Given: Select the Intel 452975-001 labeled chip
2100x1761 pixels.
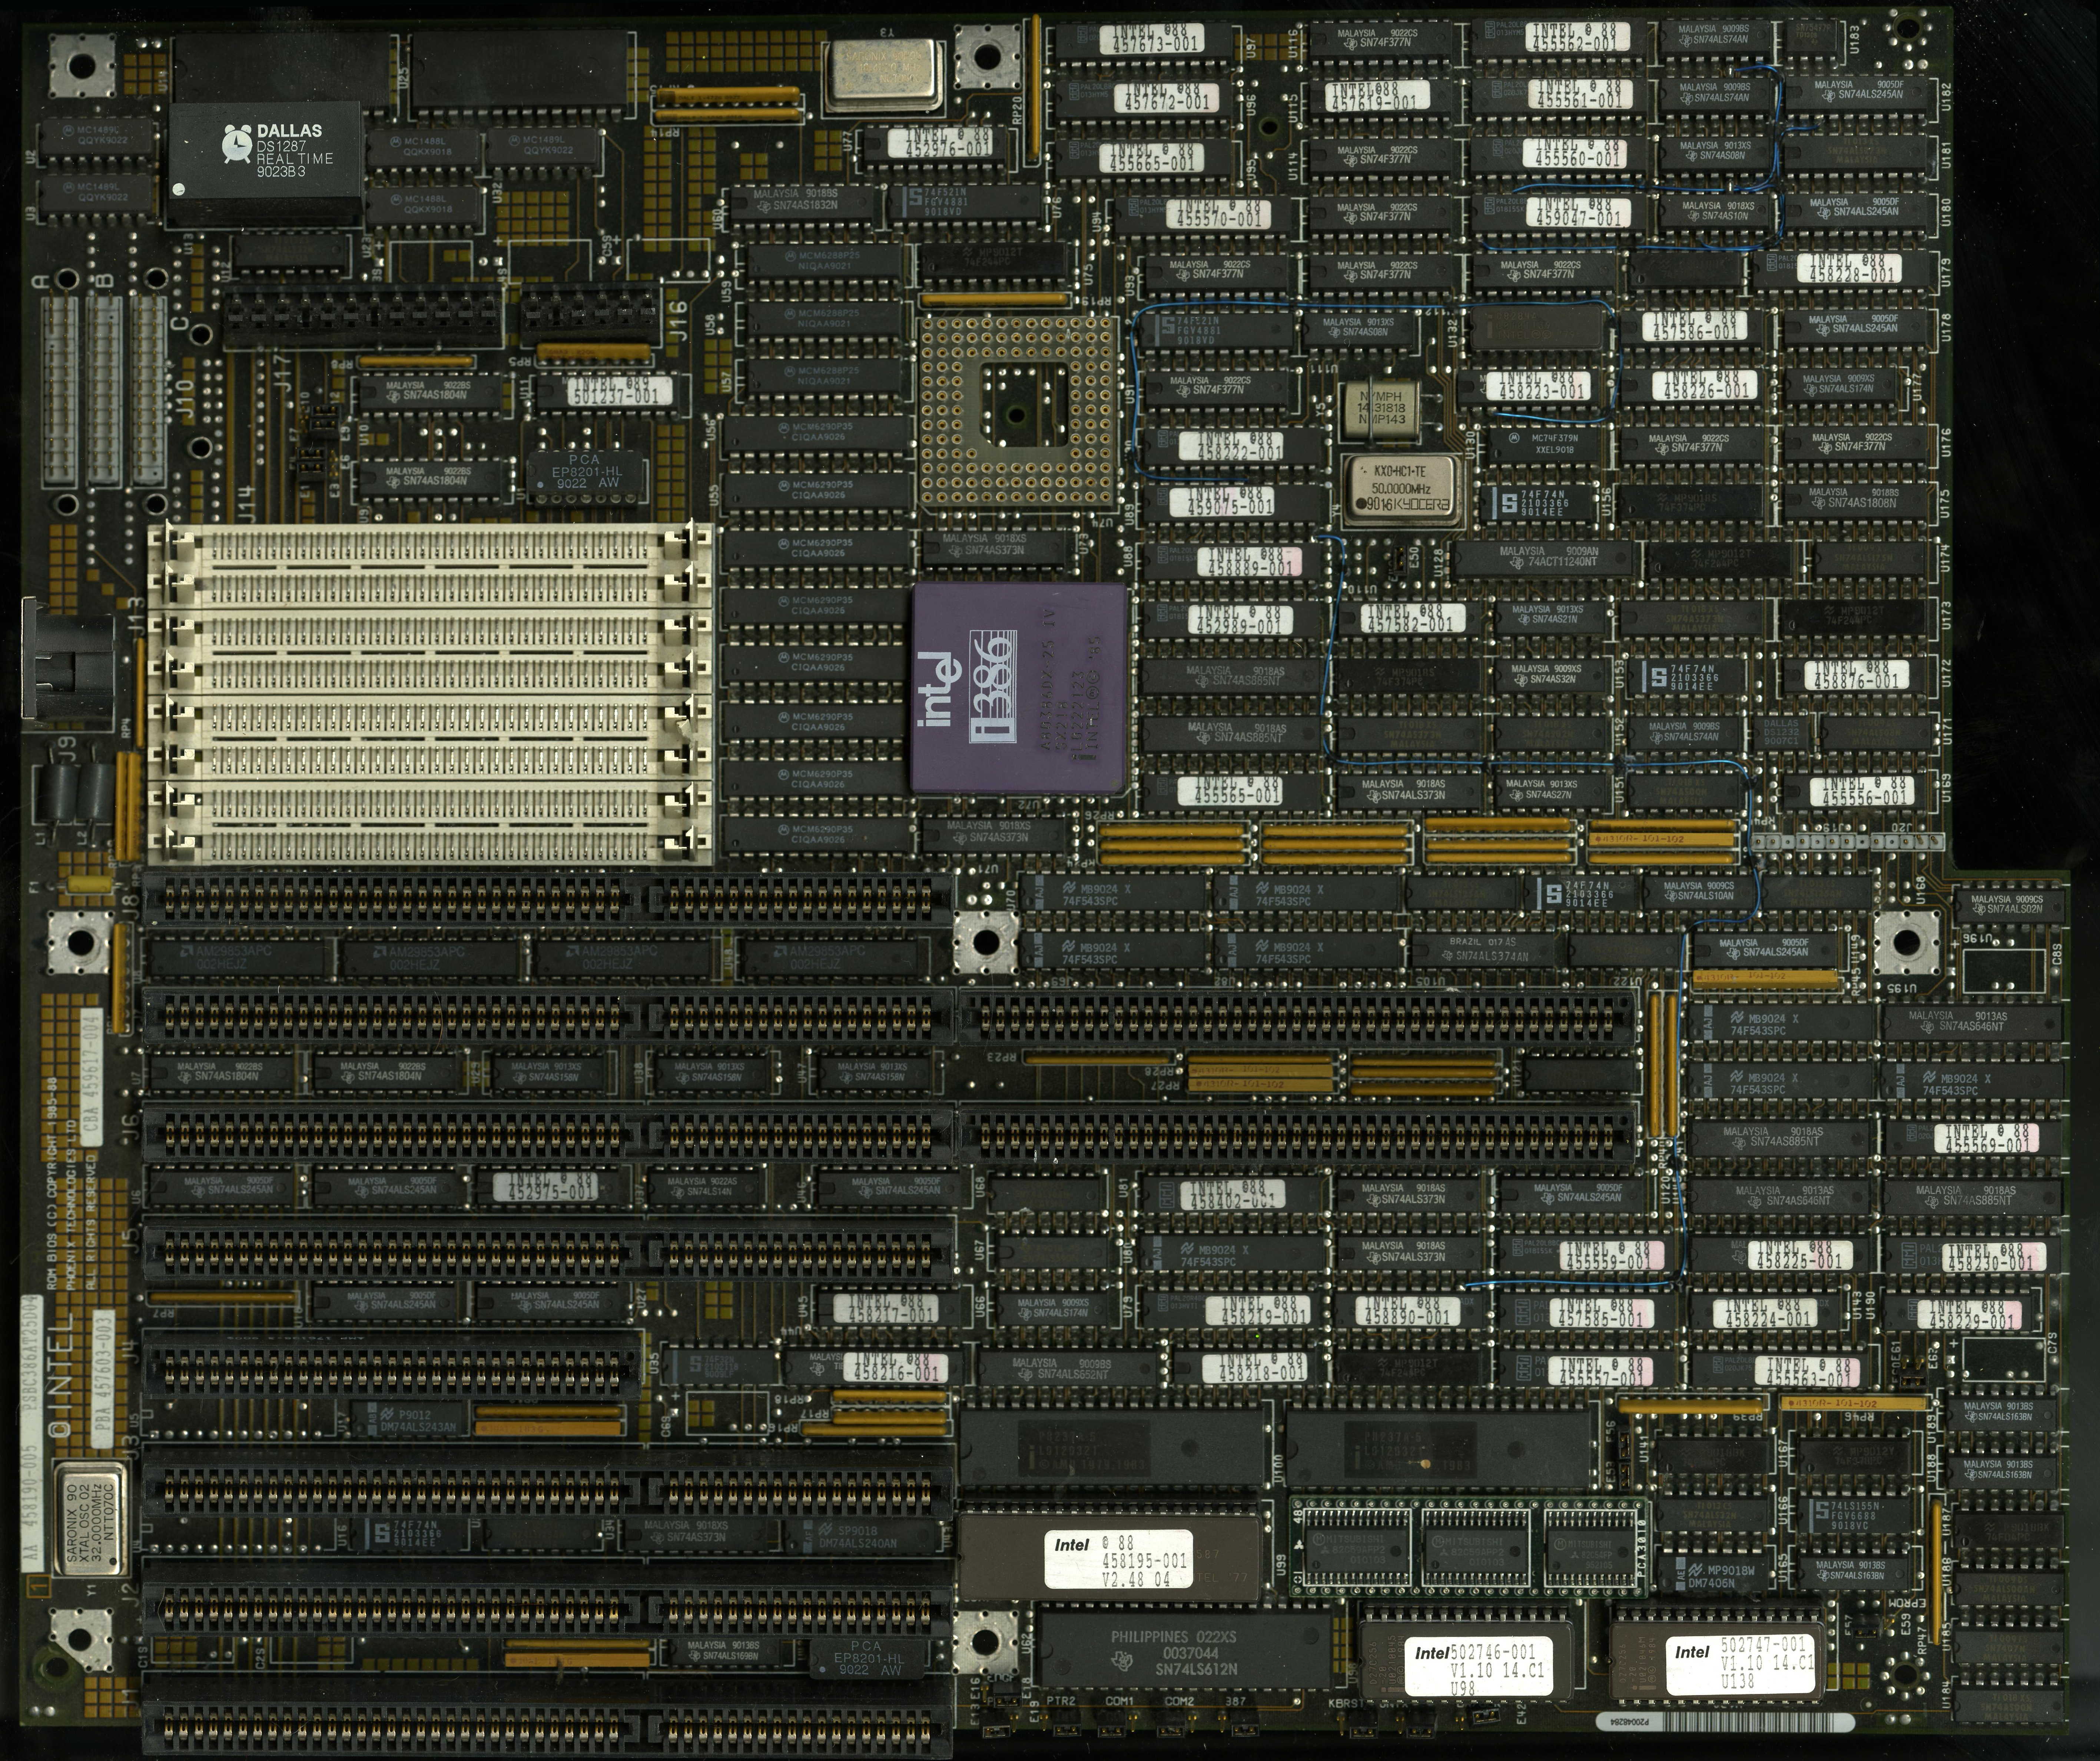Looking at the screenshot, I should pyautogui.click(x=545, y=1187).
